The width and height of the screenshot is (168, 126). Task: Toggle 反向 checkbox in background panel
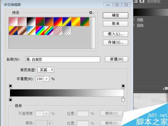point(134,26)
